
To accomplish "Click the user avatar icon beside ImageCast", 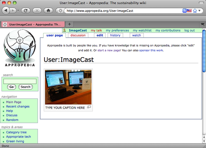I will point(64,30).
